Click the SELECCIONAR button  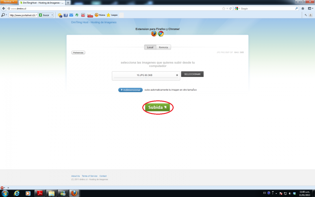[192, 74]
